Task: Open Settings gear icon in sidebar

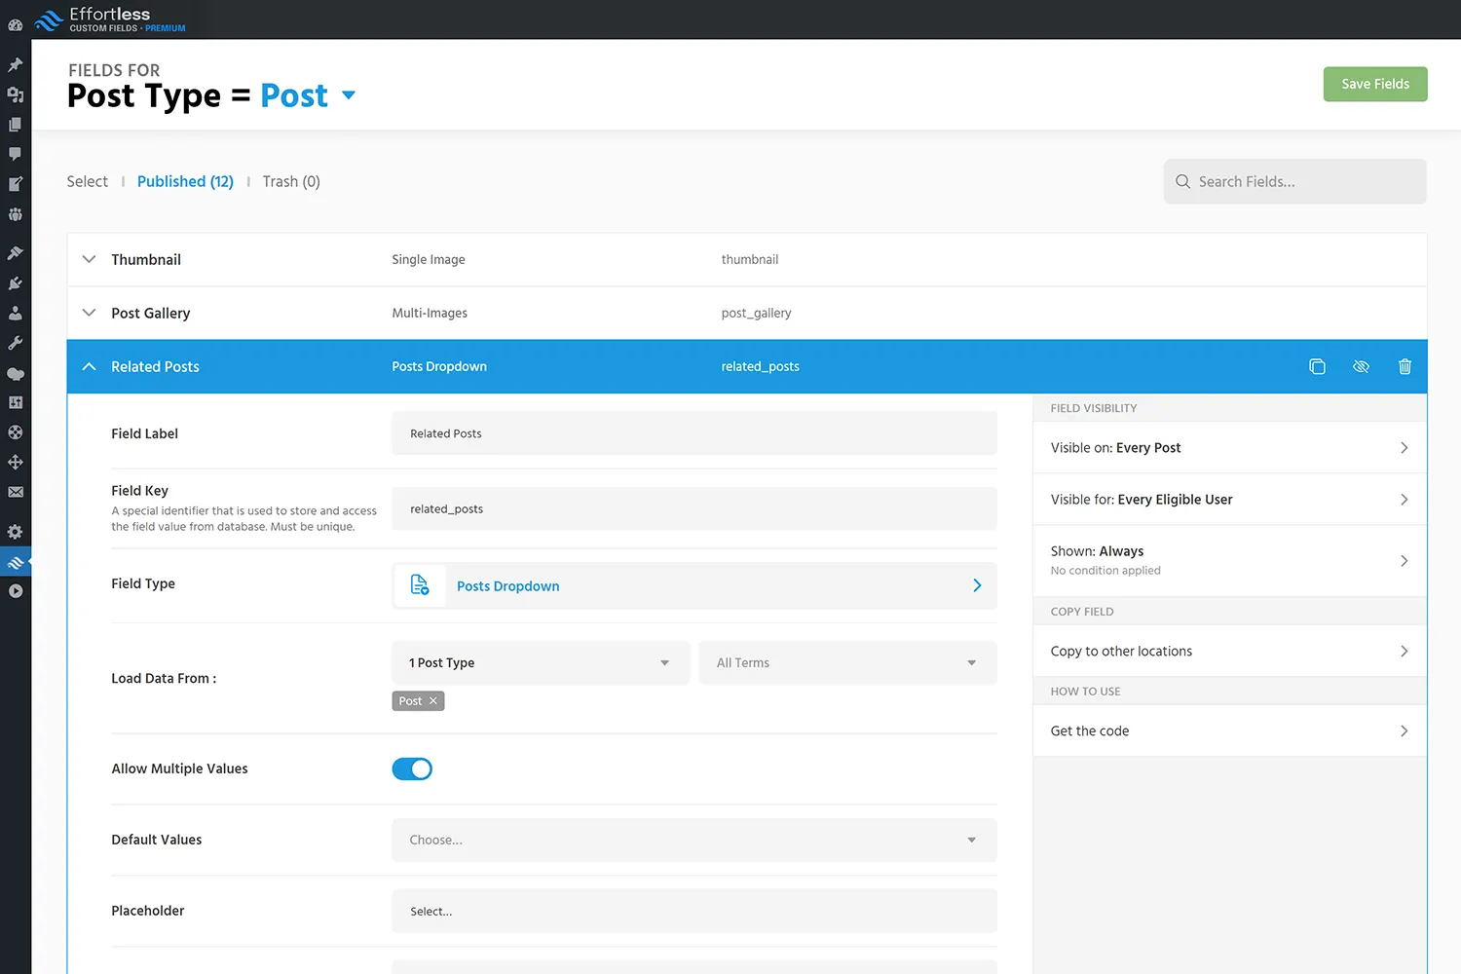Action: point(16,532)
